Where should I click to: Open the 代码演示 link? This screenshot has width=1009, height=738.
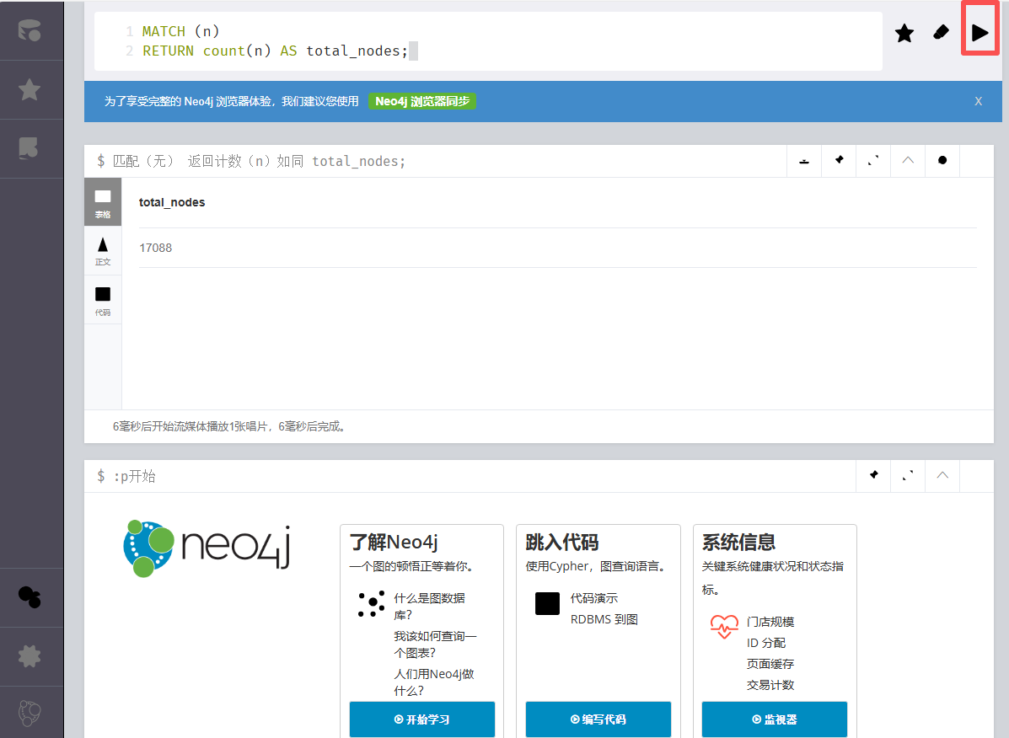point(594,598)
